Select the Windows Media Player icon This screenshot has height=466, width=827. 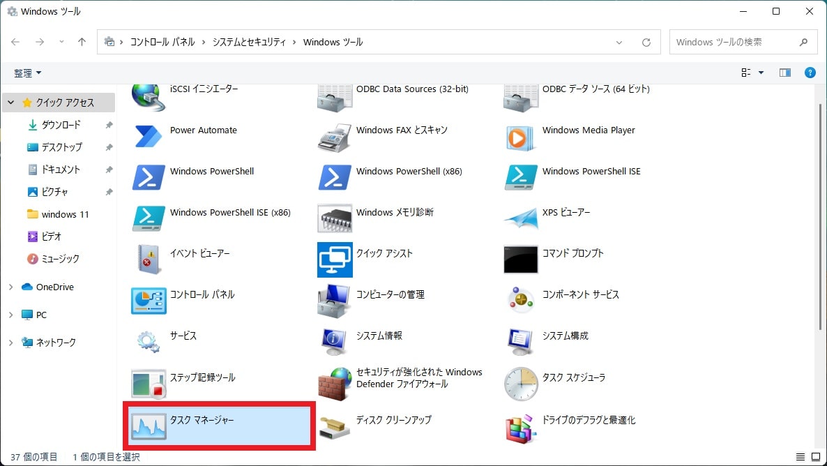coord(520,137)
